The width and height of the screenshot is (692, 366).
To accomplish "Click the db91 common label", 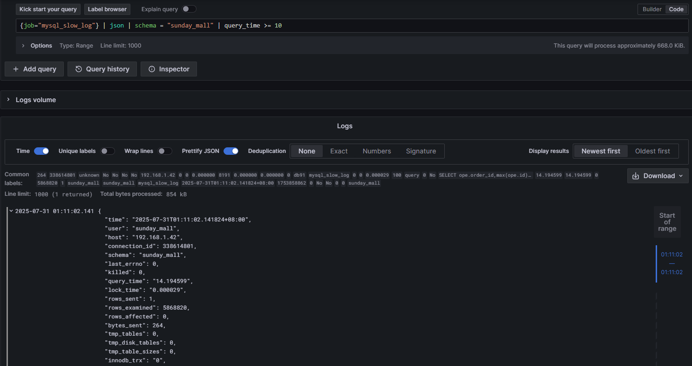I will 299,175.
